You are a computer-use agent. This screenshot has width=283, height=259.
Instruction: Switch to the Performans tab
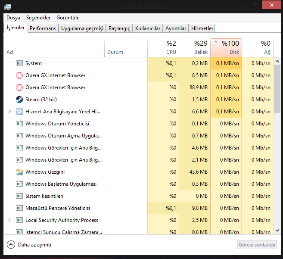43,28
